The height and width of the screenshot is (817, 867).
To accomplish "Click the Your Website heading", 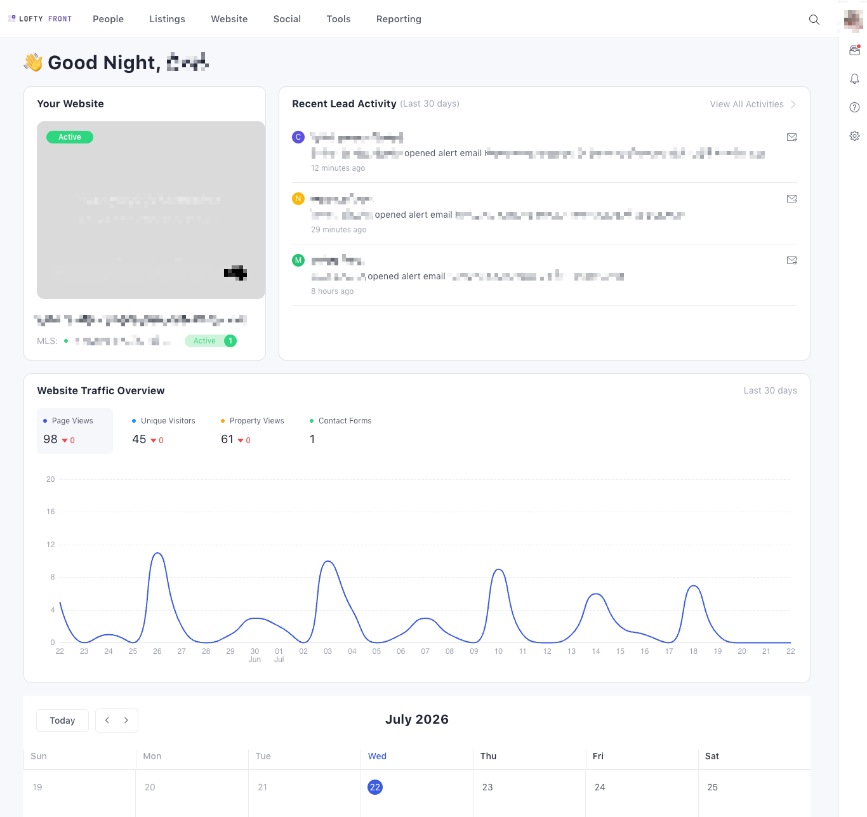I will (x=70, y=103).
